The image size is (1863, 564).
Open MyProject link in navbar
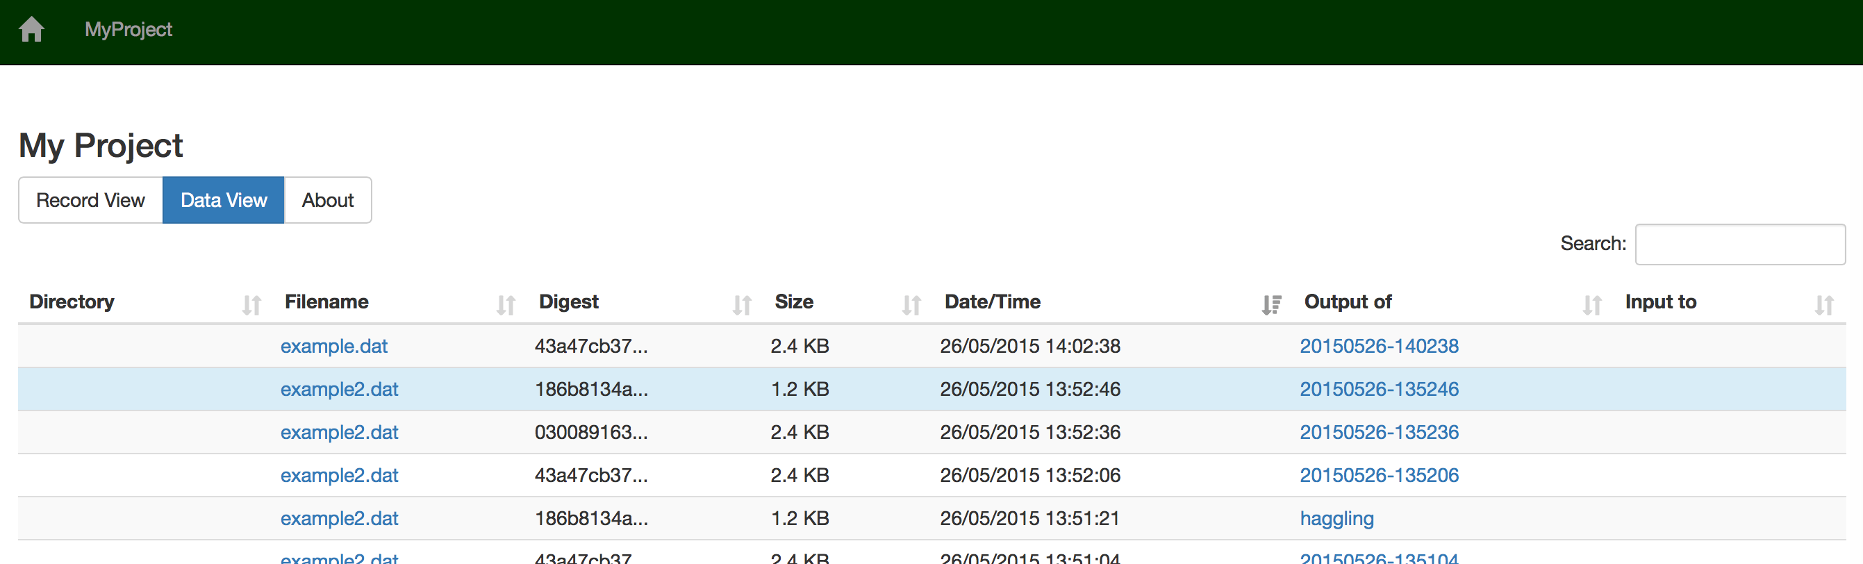tap(129, 30)
